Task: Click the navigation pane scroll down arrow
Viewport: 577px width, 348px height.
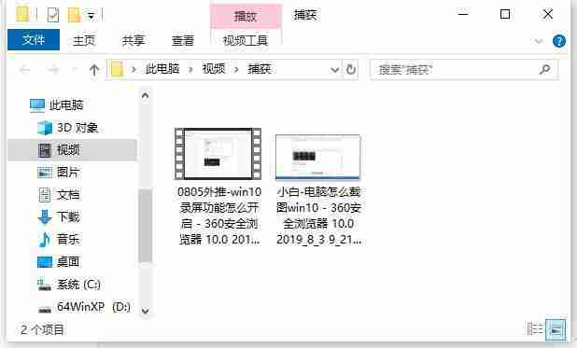Action: click(x=145, y=311)
